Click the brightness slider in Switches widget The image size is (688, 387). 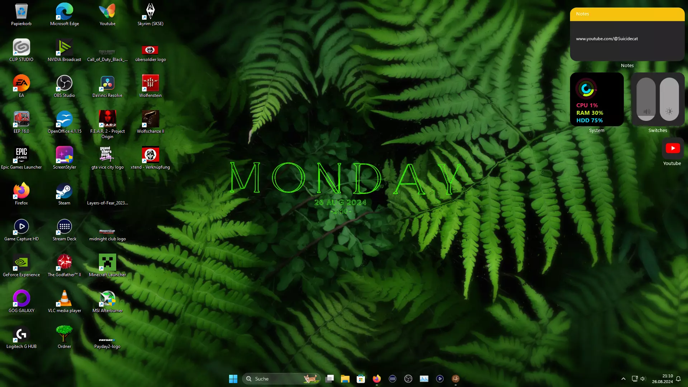click(669, 99)
